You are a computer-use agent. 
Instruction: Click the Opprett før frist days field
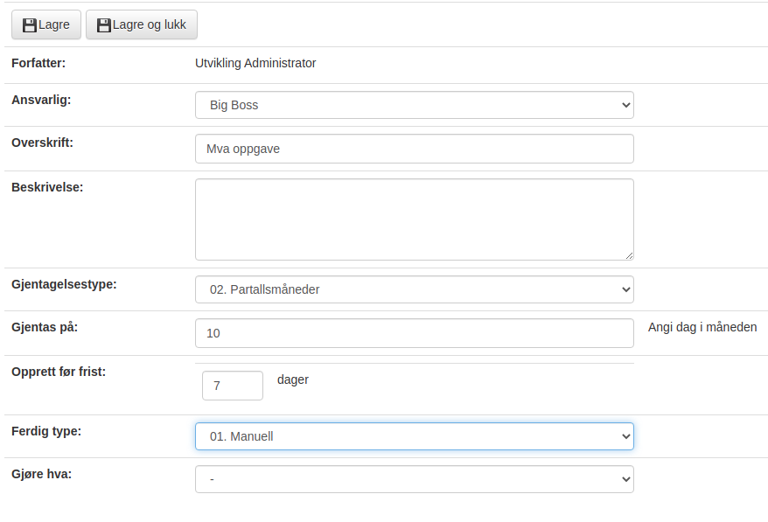click(x=233, y=386)
